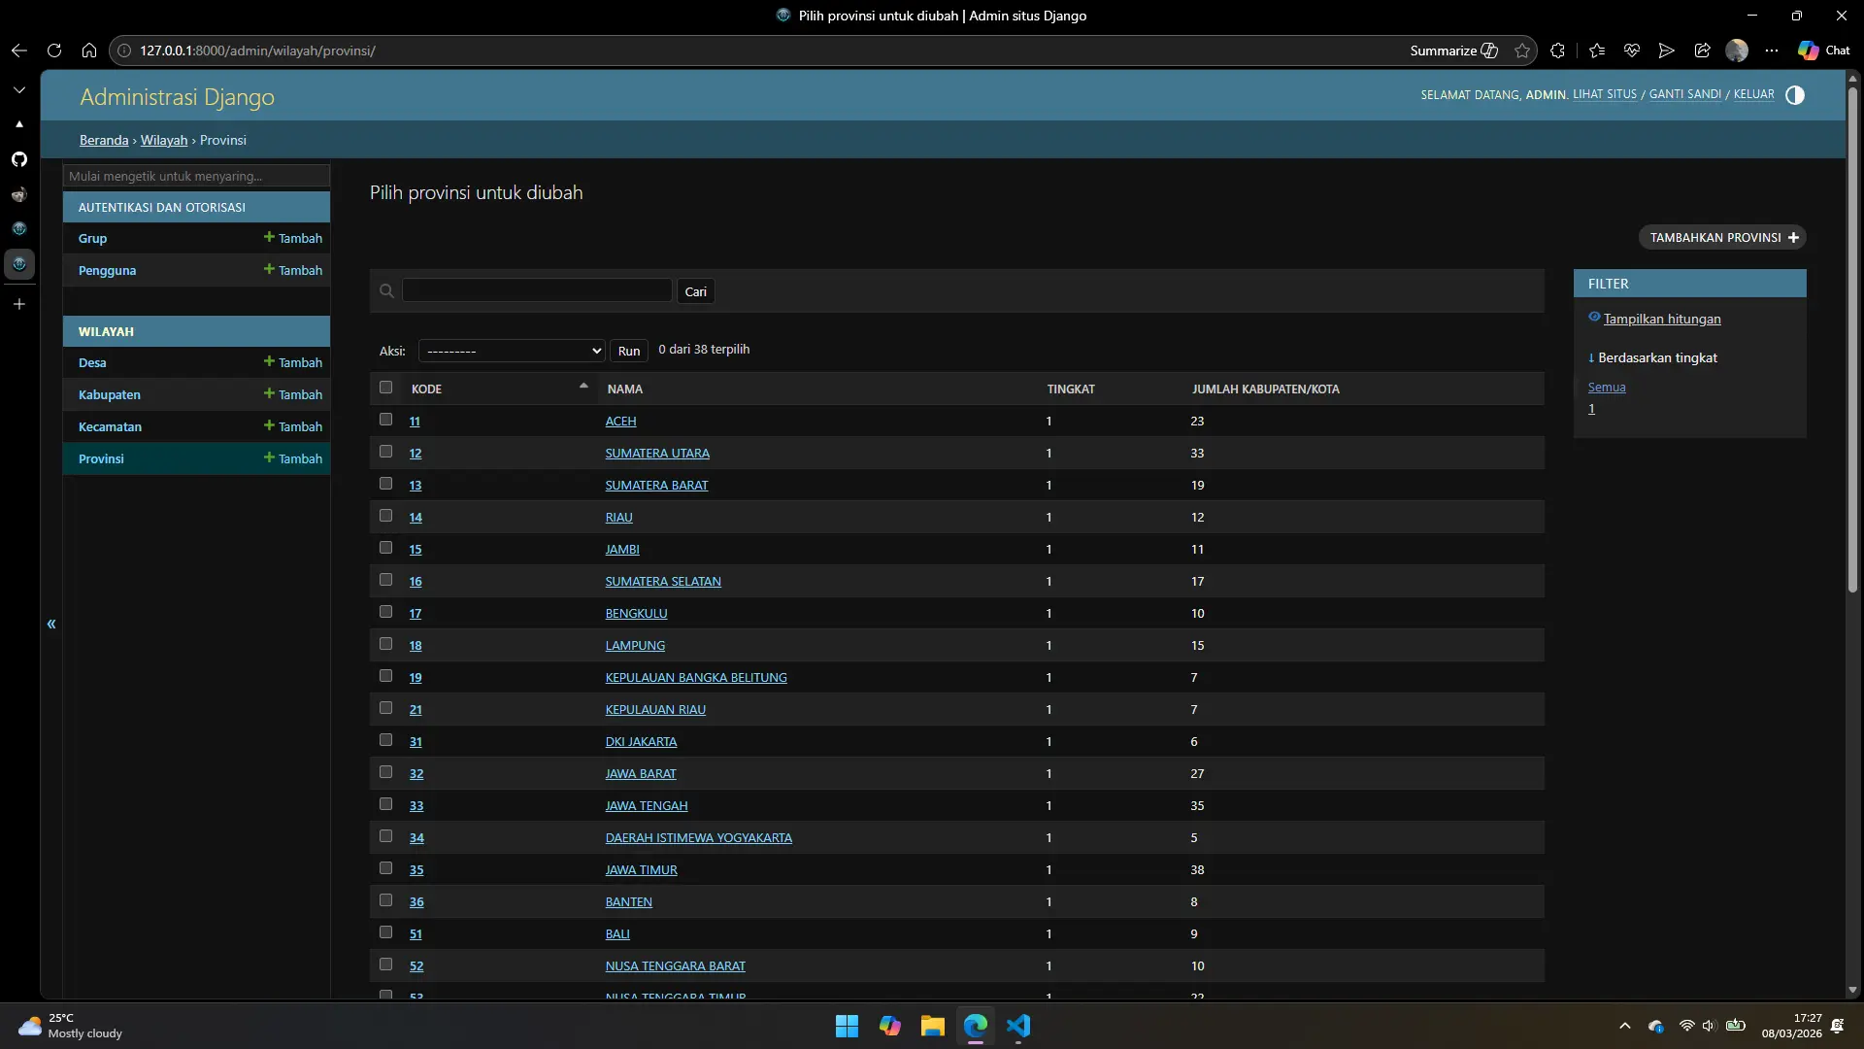Open the Aksi action dropdown
The height and width of the screenshot is (1049, 1864).
pos(512,351)
